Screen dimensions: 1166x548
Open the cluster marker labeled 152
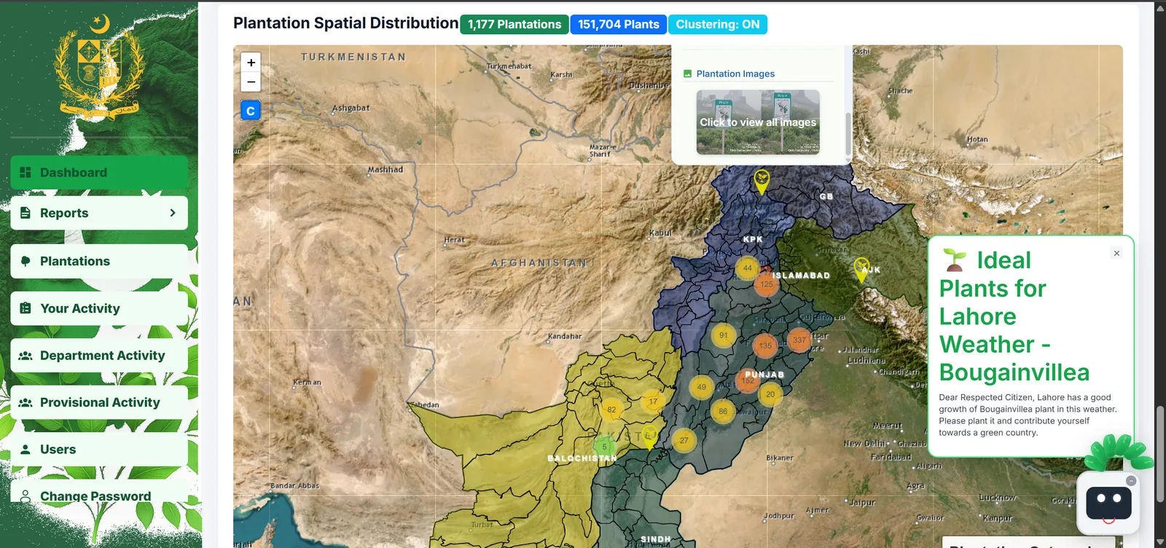(748, 380)
